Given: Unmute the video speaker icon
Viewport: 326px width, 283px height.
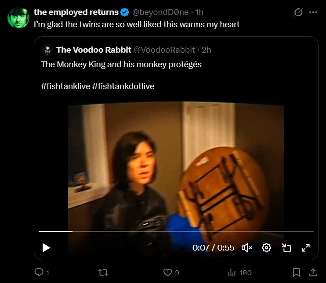Looking at the screenshot, I should [x=247, y=248].
